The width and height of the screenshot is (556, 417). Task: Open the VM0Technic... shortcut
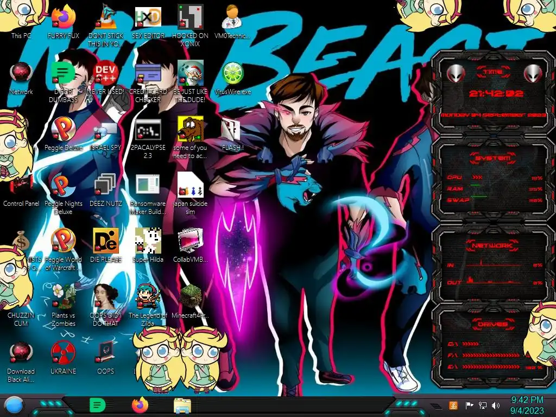(x=232, y=21)
